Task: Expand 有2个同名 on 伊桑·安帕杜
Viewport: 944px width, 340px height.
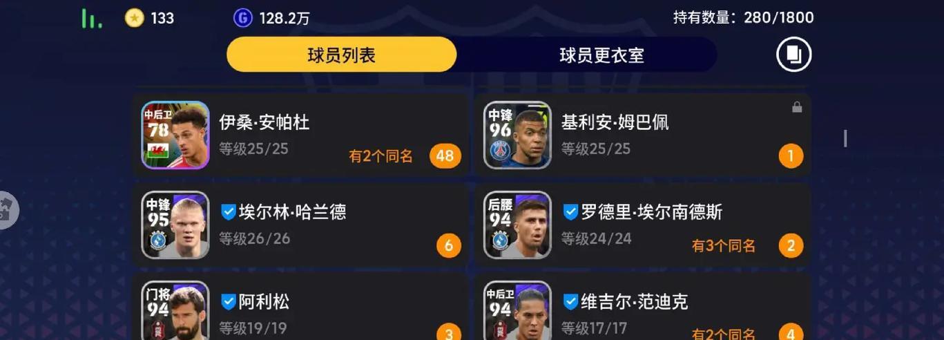Action: click(x=381, y=156)
